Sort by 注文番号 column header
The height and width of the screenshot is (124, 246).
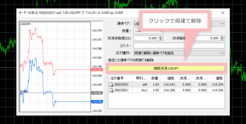pyautogui.click(x=120, y=78)
